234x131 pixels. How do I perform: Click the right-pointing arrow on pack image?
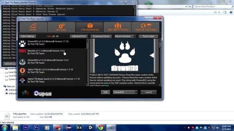click(x=97, y=55)
